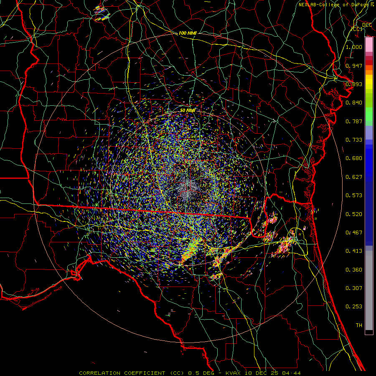Click the DEC label above the color scale

click(367, 25)
